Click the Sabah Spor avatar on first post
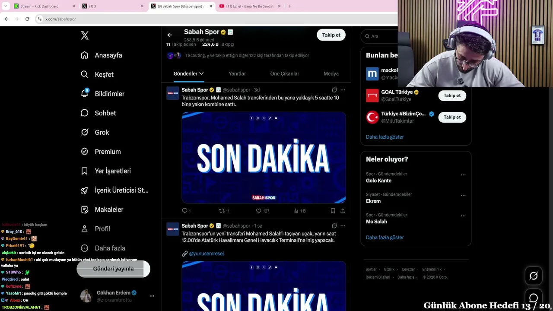553x311 pixels. tap(173, 93)
